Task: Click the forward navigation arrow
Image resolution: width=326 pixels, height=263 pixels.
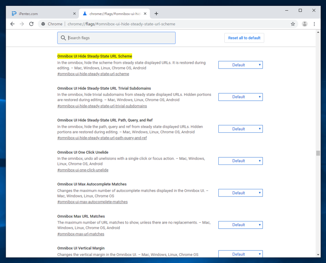Action: (x=22, y=24)
